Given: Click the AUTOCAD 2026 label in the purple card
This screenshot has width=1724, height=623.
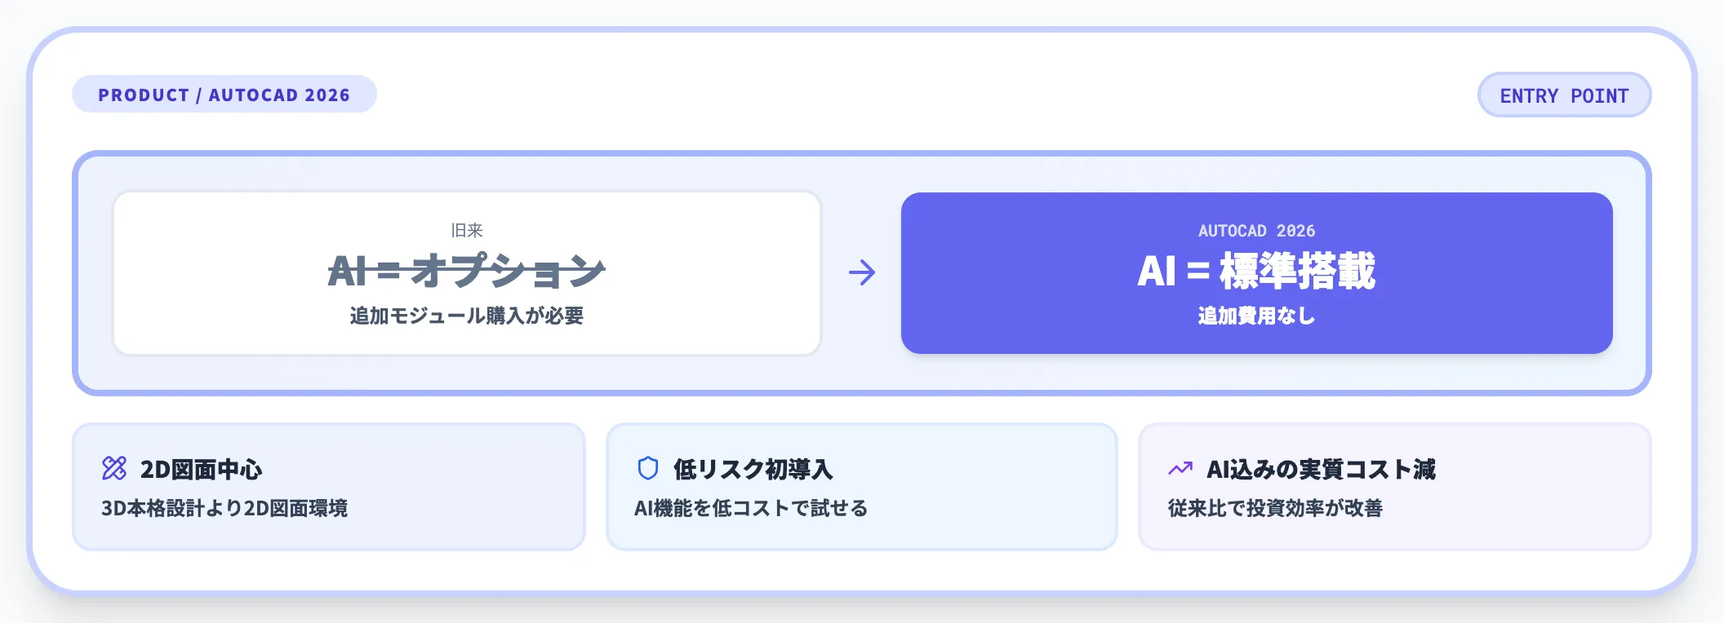Looking at the screenshot, I should (x=1256, y=231).
